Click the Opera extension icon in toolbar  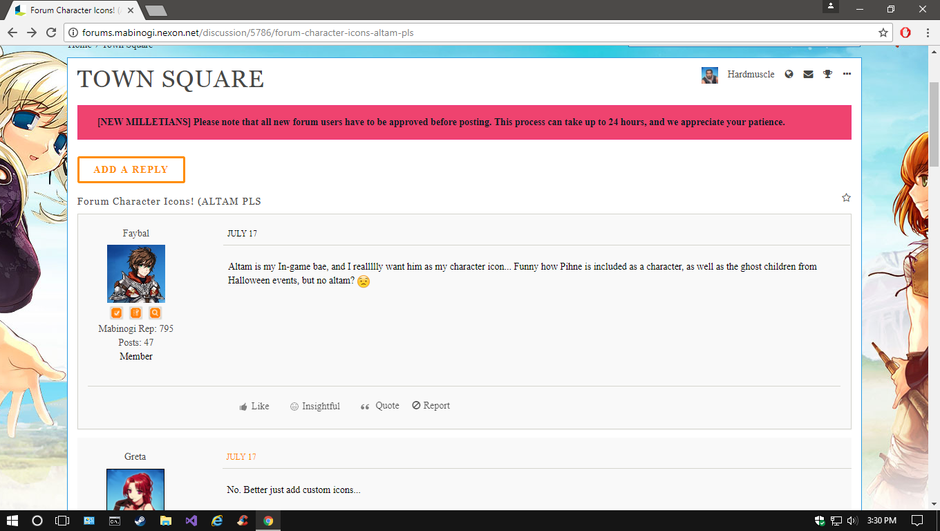[905, 32]
